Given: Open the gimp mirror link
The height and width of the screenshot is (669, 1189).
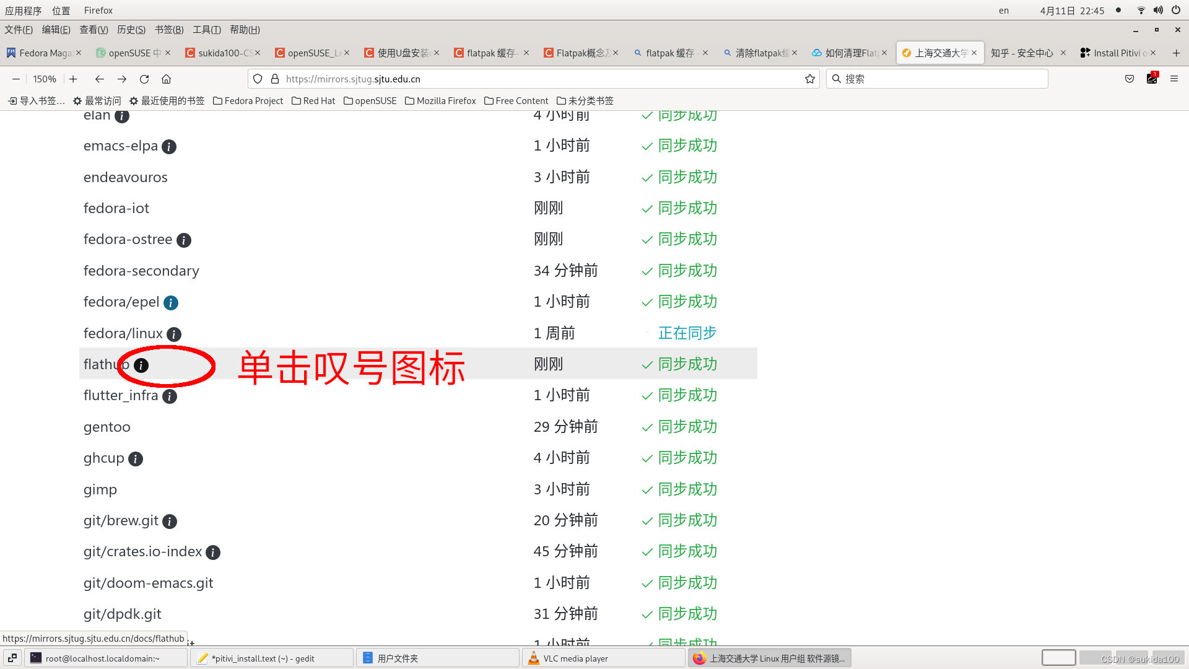Looking at the screenshot, I should pyautogui.click(x=100, y=489).
